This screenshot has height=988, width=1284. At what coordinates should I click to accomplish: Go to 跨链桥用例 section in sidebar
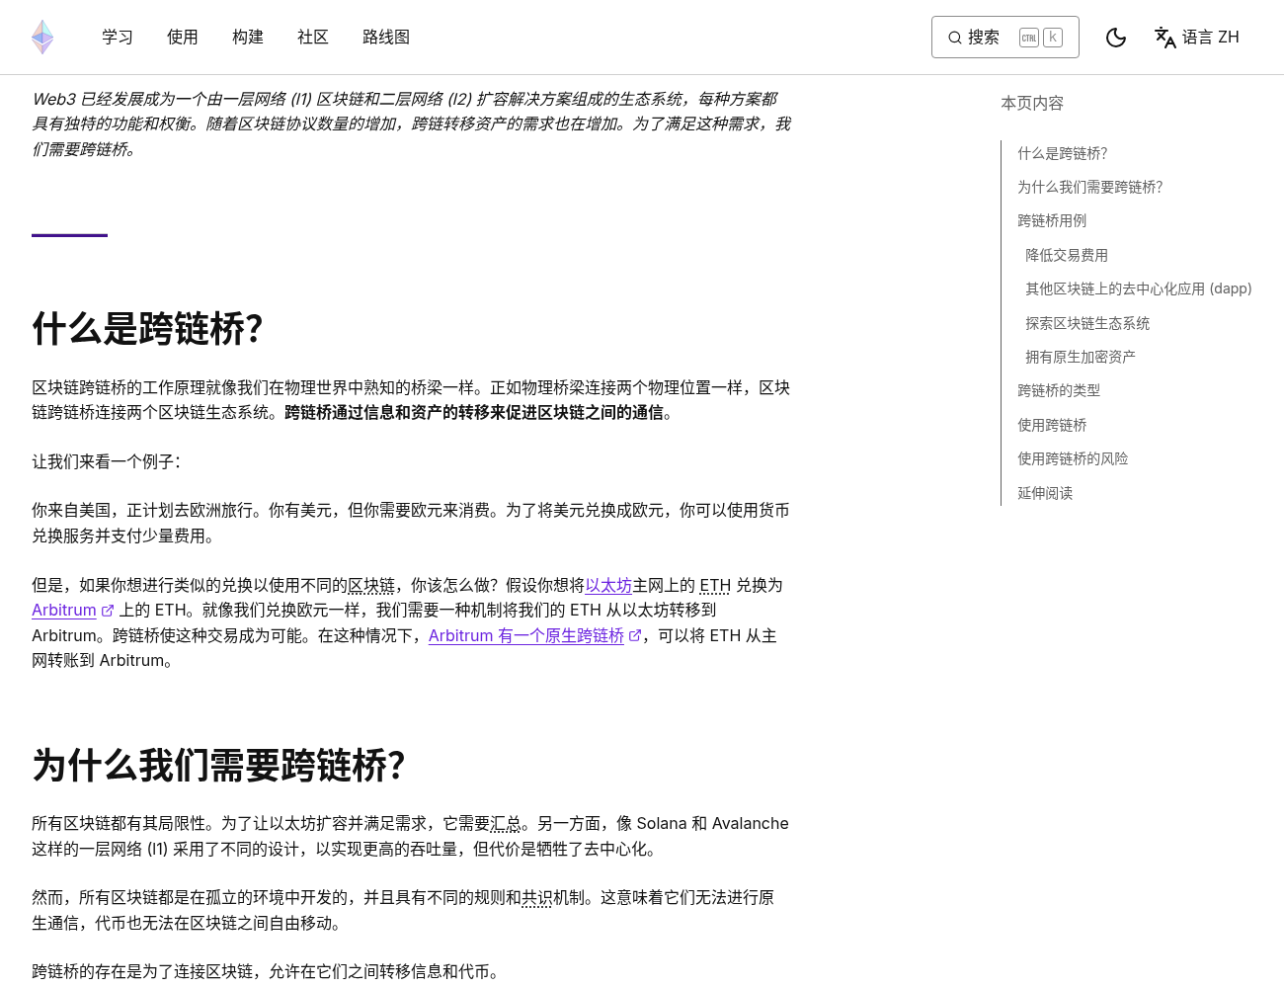point(1052,220)
